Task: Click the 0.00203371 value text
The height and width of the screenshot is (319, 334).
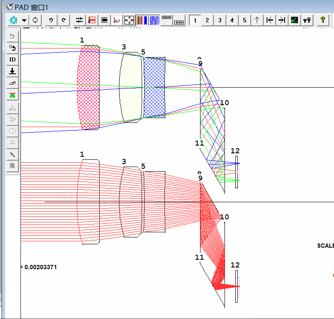Action: pos(40,267)
